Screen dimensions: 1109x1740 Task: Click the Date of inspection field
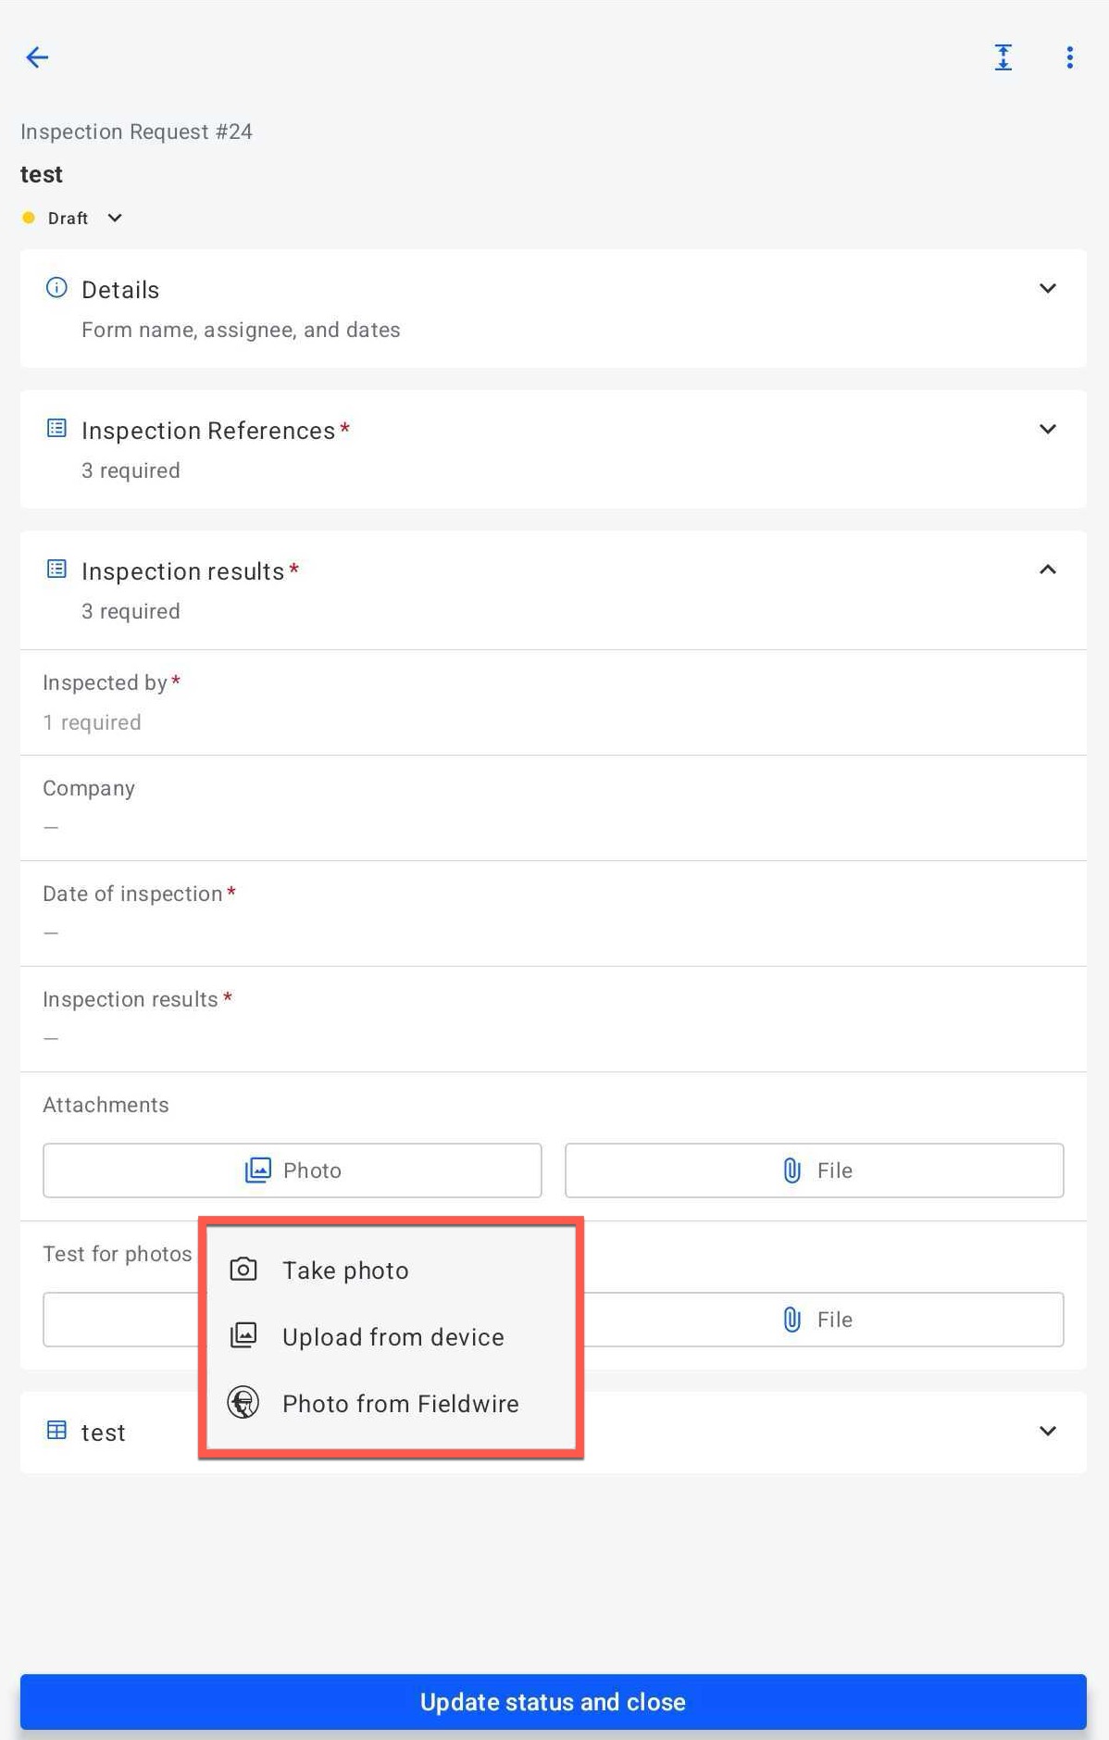[x=554, y=912]
